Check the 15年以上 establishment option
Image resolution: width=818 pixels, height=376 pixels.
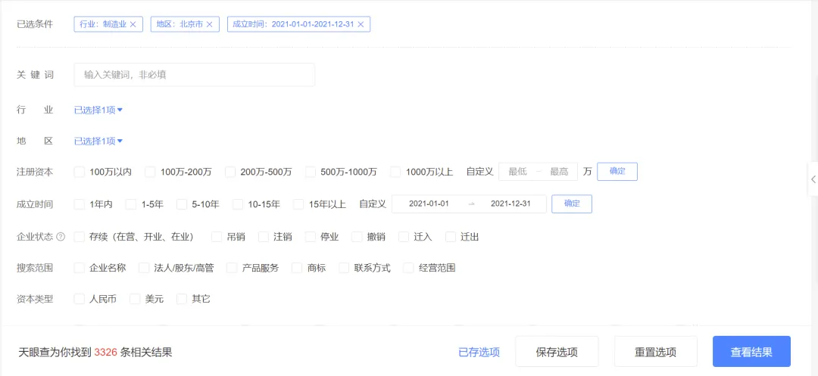tap(298, 204)
